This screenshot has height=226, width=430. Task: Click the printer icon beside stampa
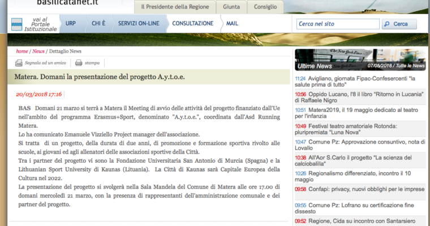pyautogui.click(x=79, y=63)
